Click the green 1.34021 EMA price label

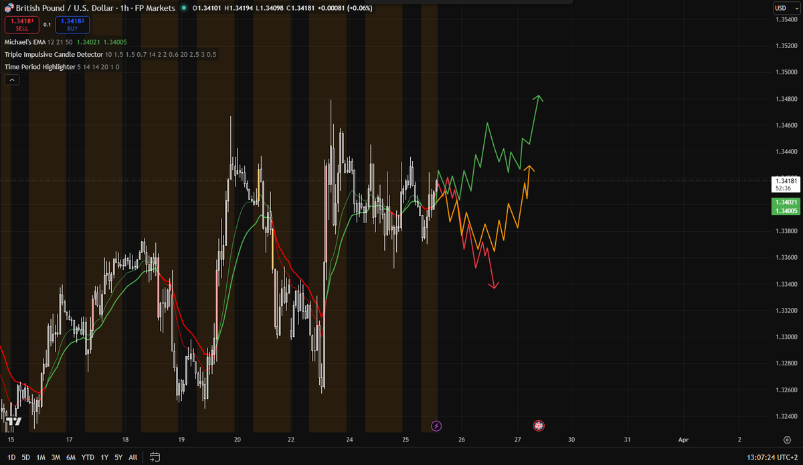tap(786, 202)
